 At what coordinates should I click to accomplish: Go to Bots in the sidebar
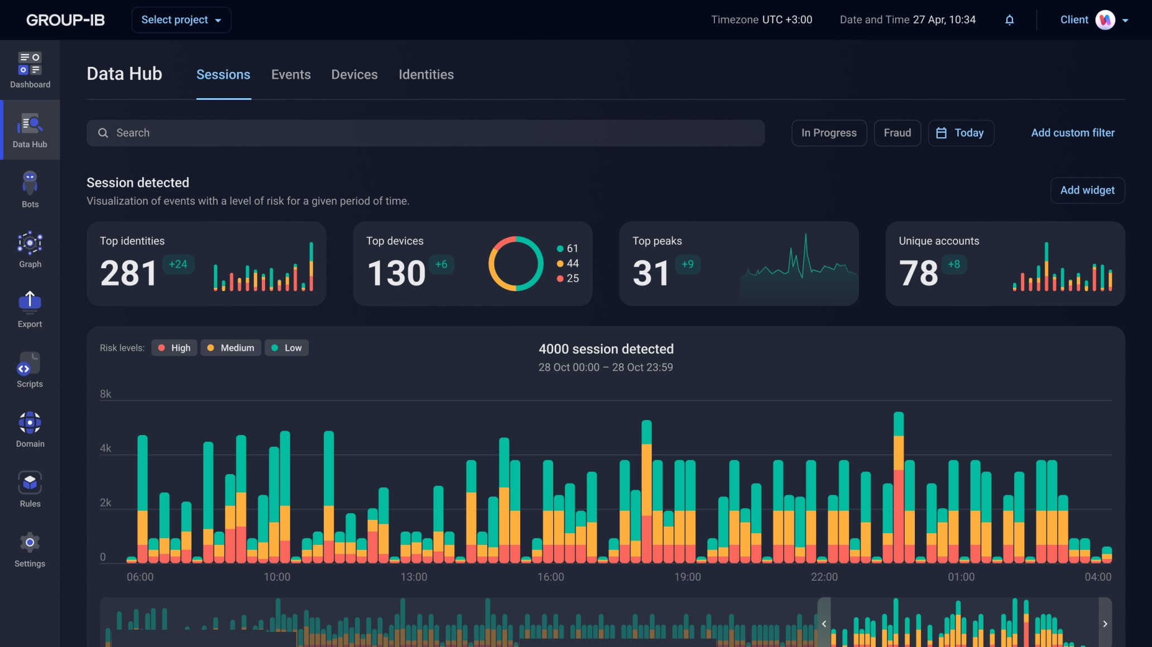point(30,190)
